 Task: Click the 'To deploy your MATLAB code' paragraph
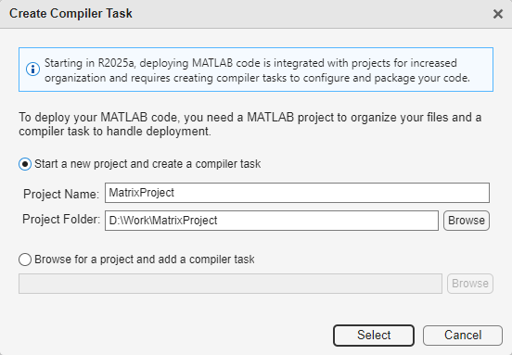(x=250, y=124)
